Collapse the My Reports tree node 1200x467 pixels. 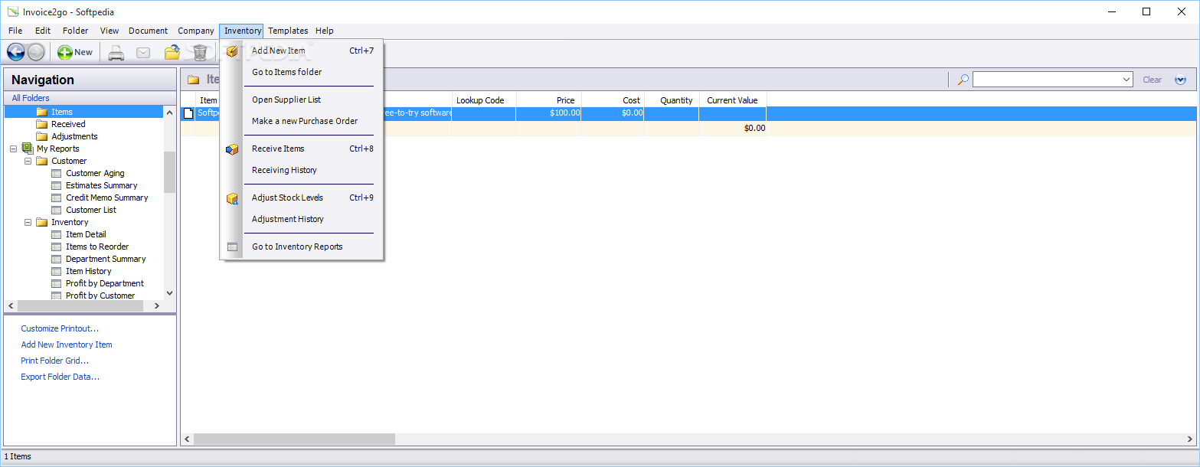(x=13, y=149)
